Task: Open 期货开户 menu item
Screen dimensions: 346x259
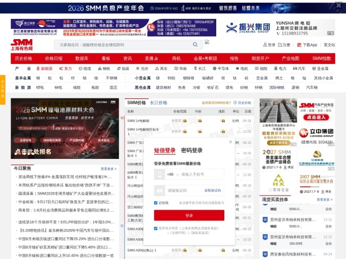Action: tap(260, 58)
